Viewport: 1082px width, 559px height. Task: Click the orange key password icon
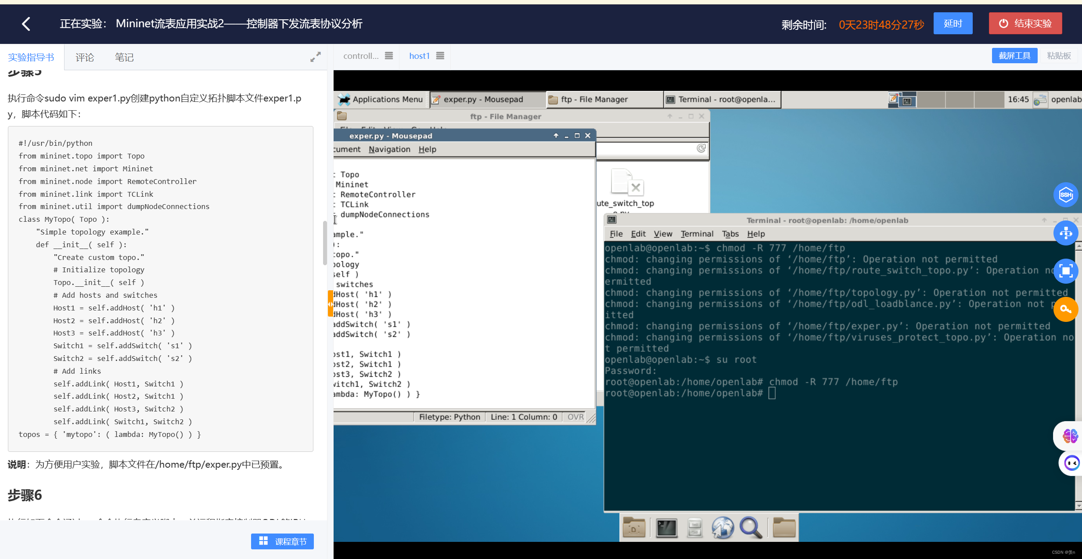coord(1066,309)
